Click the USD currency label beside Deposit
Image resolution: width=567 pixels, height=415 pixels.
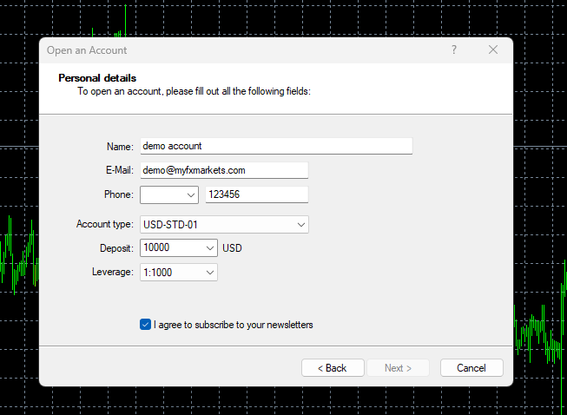[x=232, y=248]
